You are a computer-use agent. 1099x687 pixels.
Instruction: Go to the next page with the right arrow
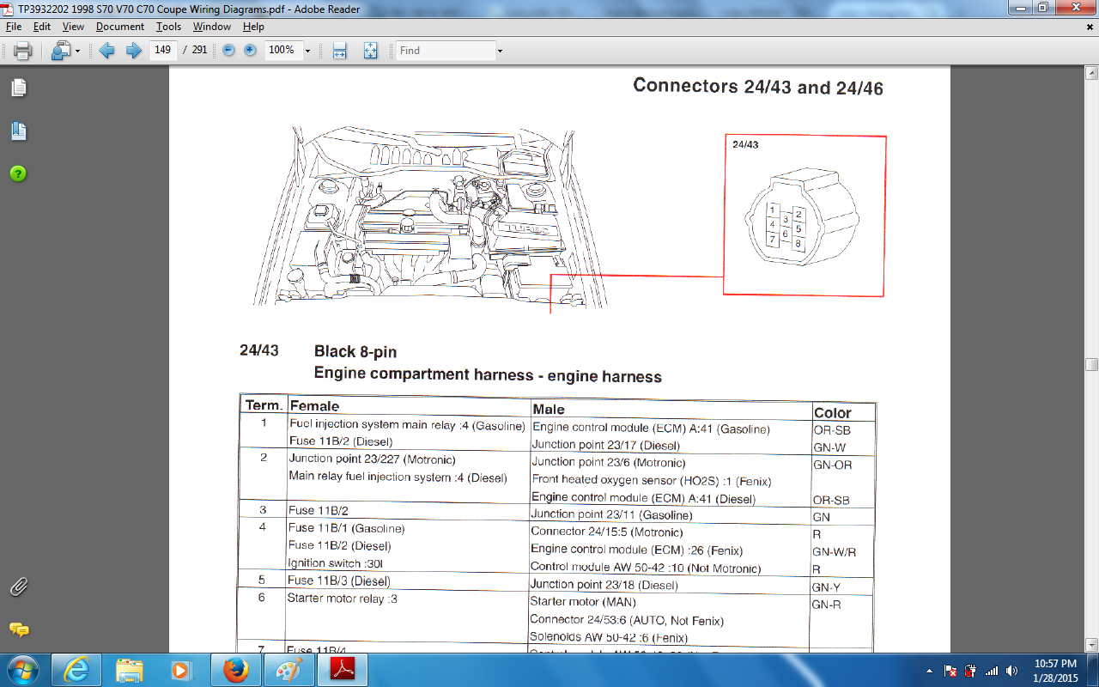point(133,51)
